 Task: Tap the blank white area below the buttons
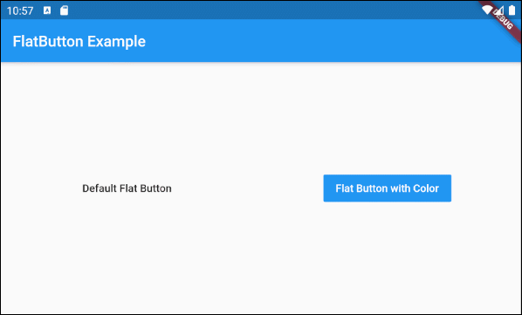point(261,257)
